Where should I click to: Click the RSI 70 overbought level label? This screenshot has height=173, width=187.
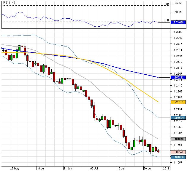tap(167, 4)
